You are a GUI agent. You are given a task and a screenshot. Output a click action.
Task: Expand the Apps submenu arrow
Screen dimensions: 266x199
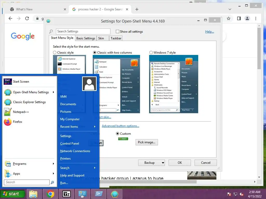[x=54, y=174]
